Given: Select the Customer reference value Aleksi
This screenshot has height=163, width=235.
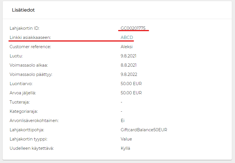Looking at the screenshot, I should click(x=126, y=47).
